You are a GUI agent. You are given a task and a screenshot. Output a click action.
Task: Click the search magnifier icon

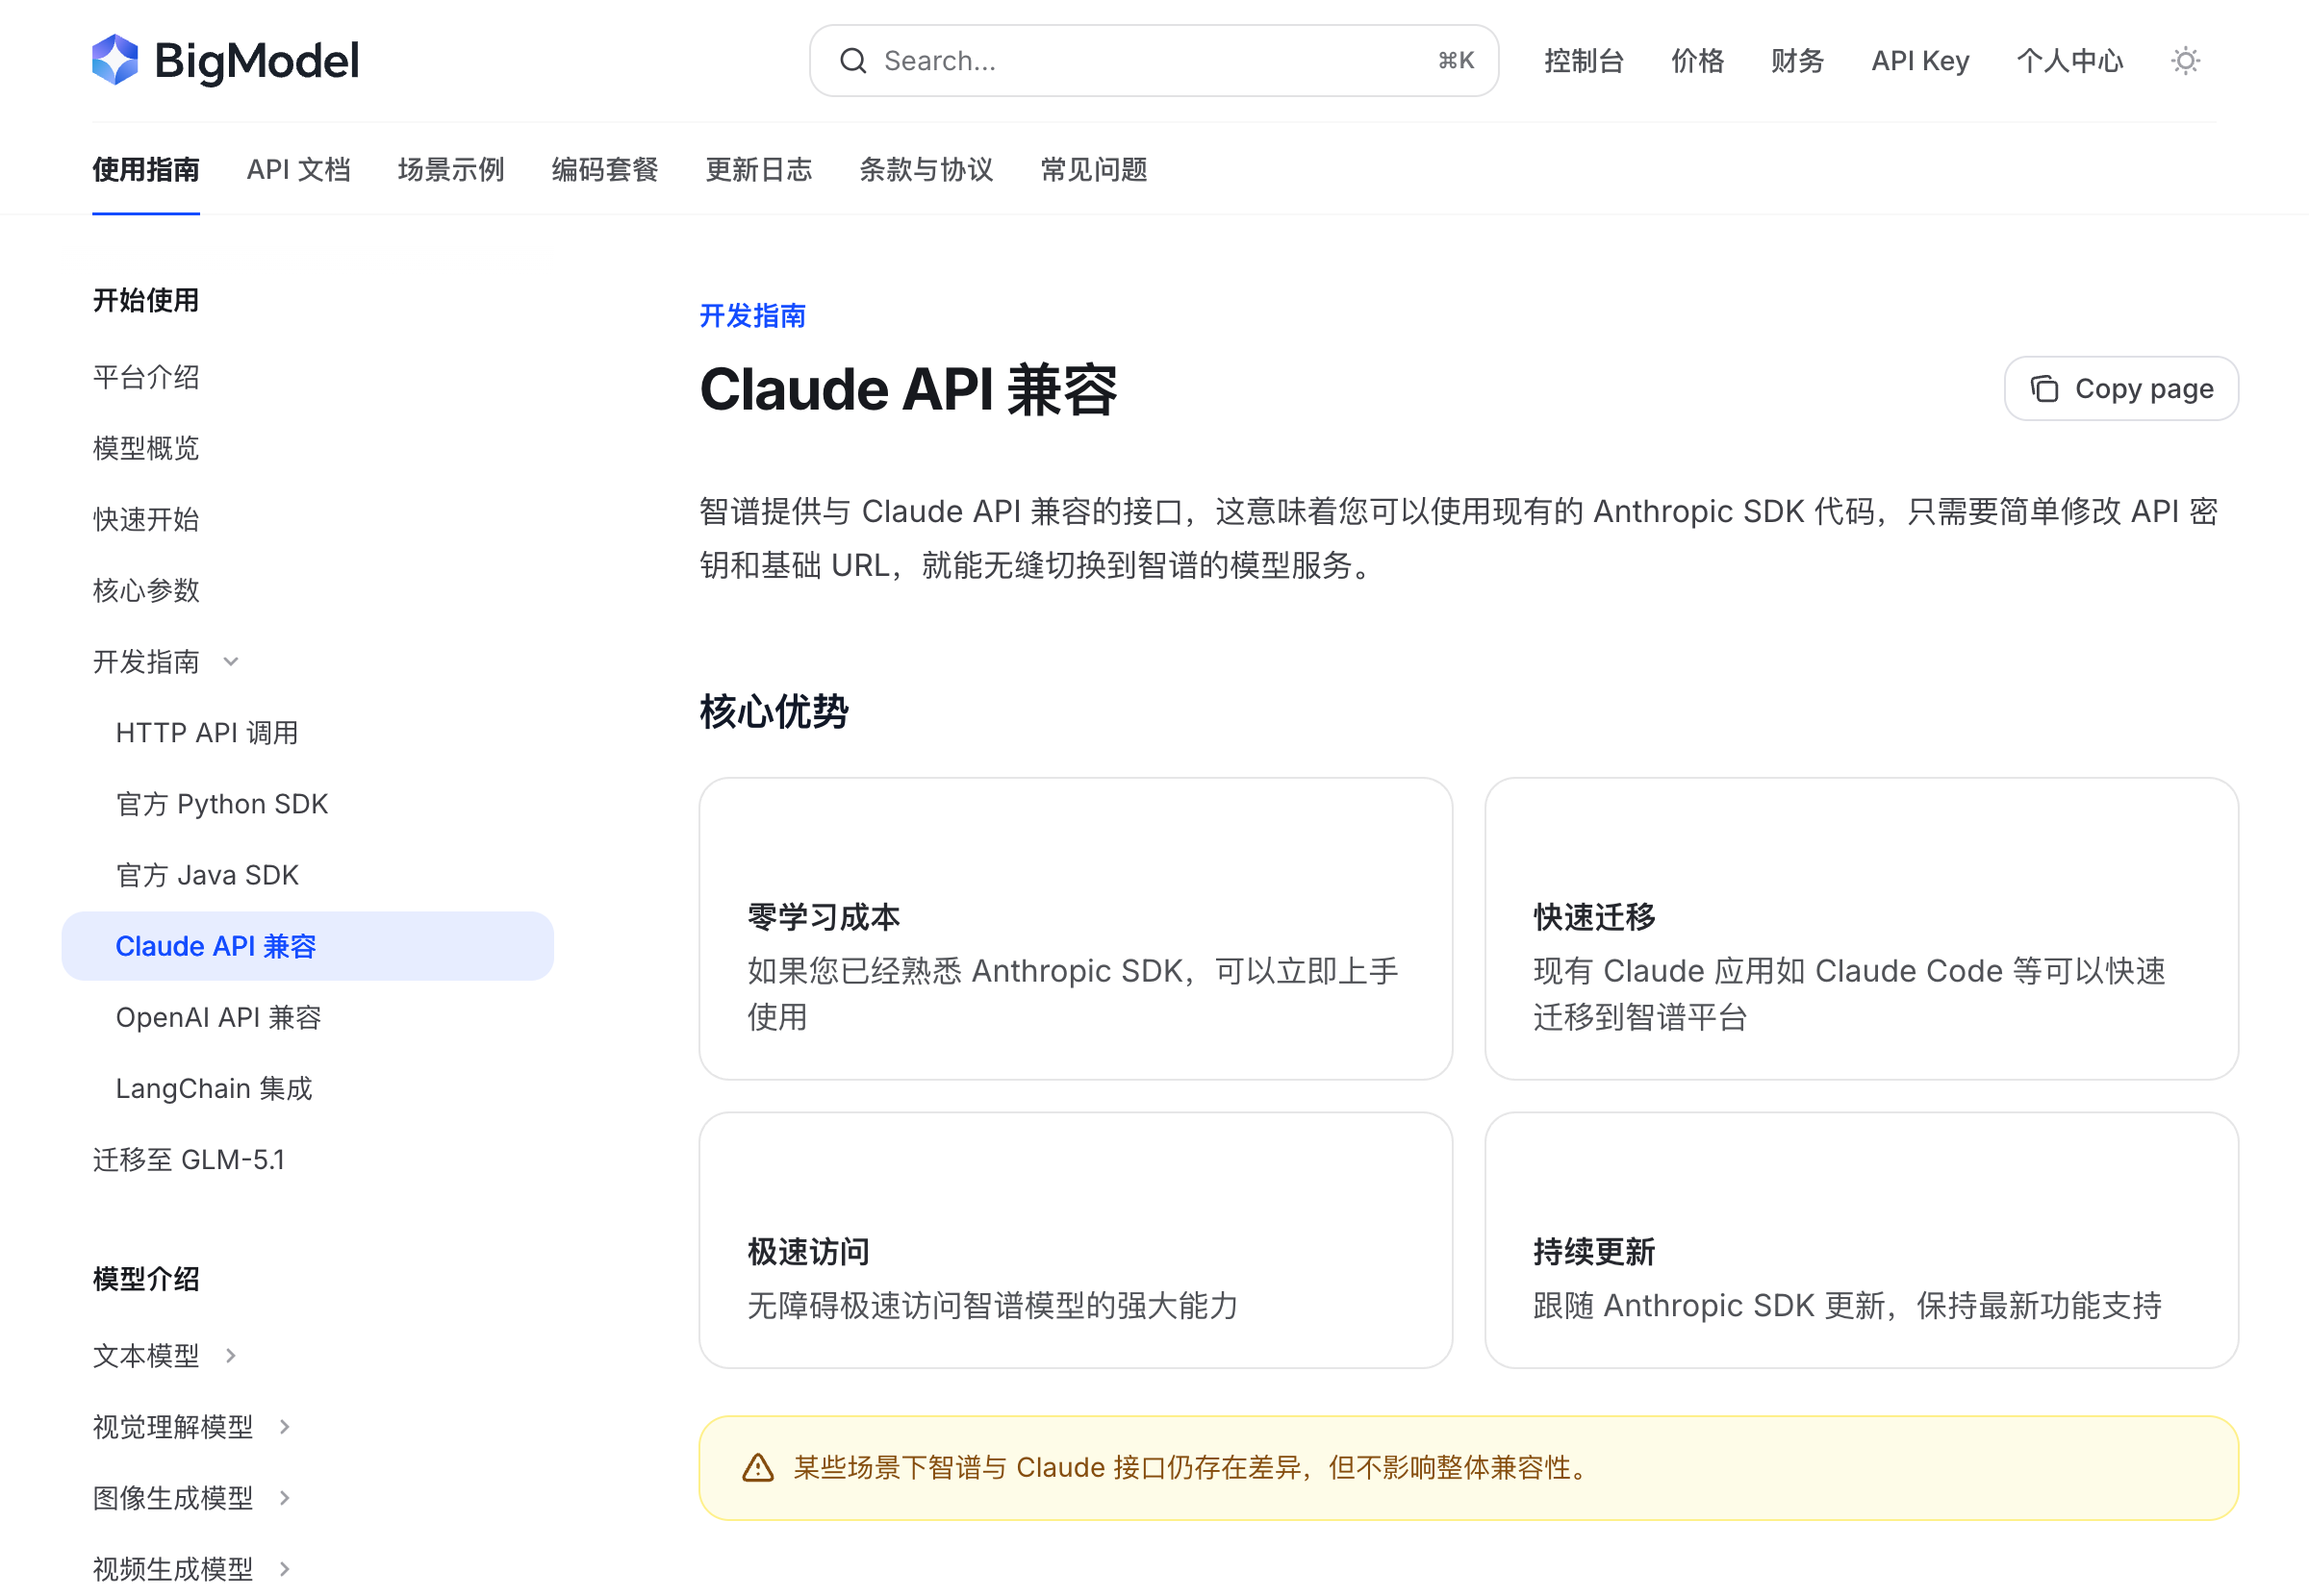click(x=852, y=61)
